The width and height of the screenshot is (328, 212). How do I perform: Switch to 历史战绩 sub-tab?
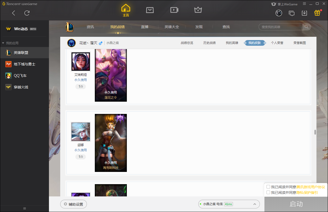click(x=209, y=43)
